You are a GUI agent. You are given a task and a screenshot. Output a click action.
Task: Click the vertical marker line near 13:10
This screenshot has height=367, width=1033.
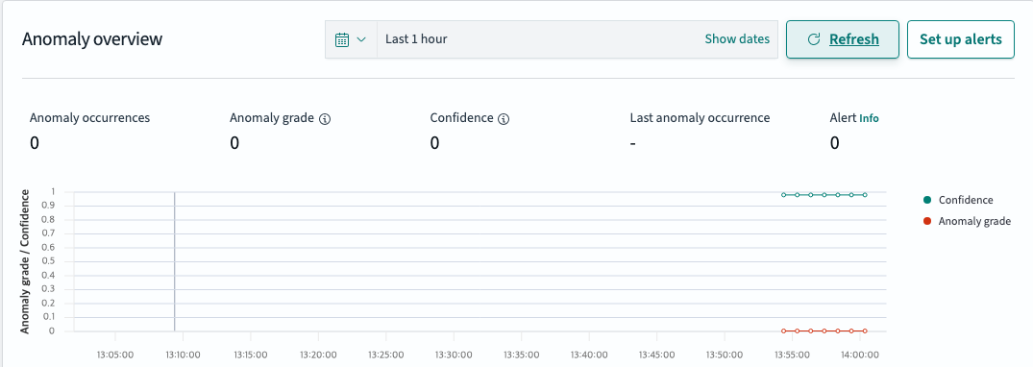tap(175, 261)
